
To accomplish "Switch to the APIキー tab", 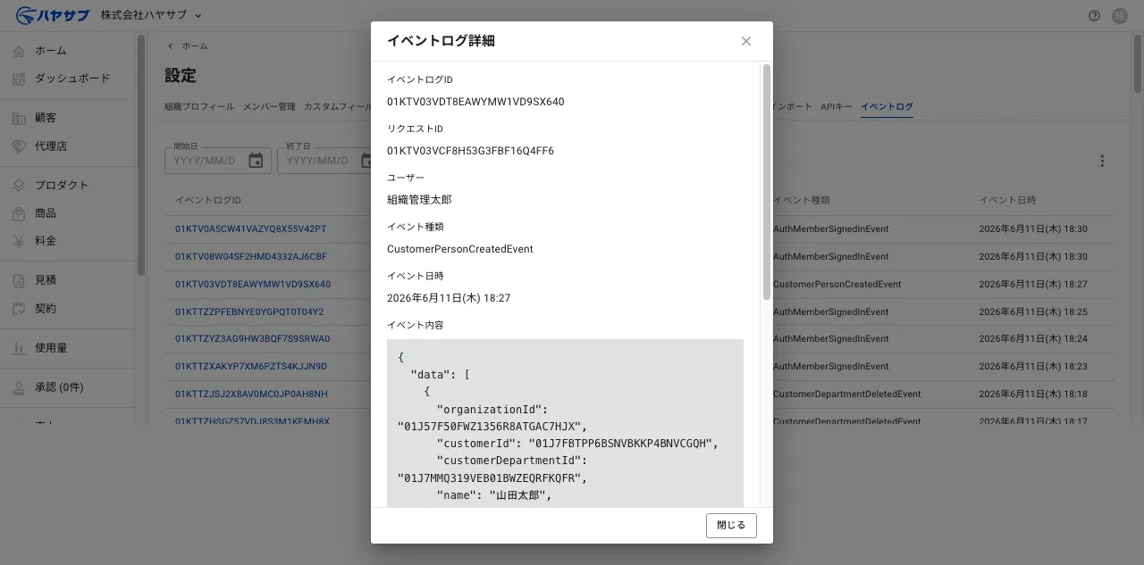I will point(837,107).
